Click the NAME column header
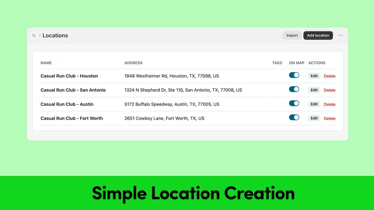374x210 pixels. point(46,63)
